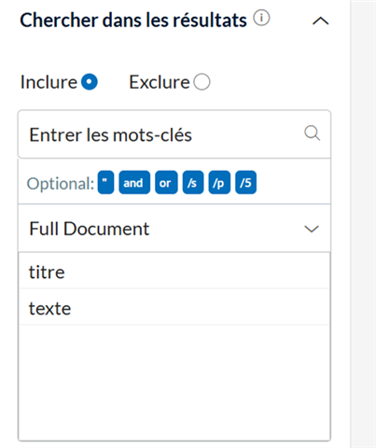Select the Exclure radio button
This screenshot has width=376, height=448.
(x=202, y=82)
